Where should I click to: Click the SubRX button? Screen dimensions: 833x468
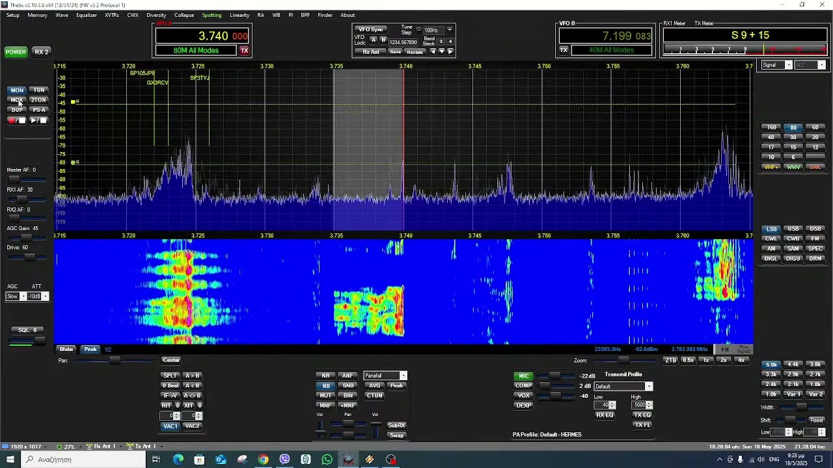pyautogui.click(x=396, y=425)
